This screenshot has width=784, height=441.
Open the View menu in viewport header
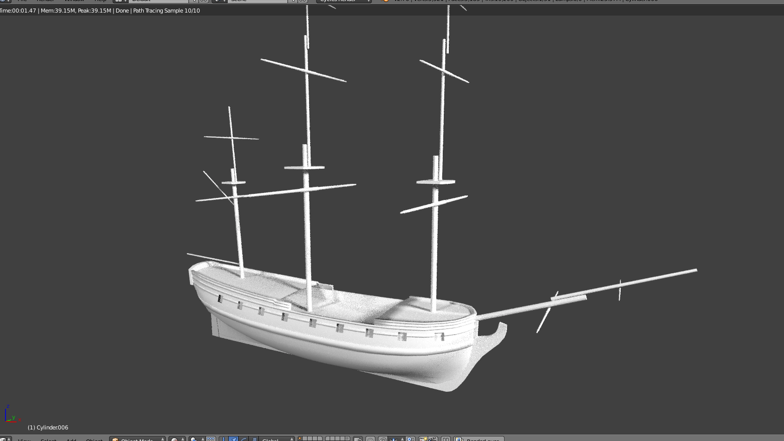(24, 439)
